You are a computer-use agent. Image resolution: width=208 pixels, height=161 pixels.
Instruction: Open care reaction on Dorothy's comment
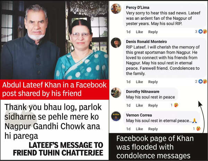pyautogui.click(x=175, y=105)
